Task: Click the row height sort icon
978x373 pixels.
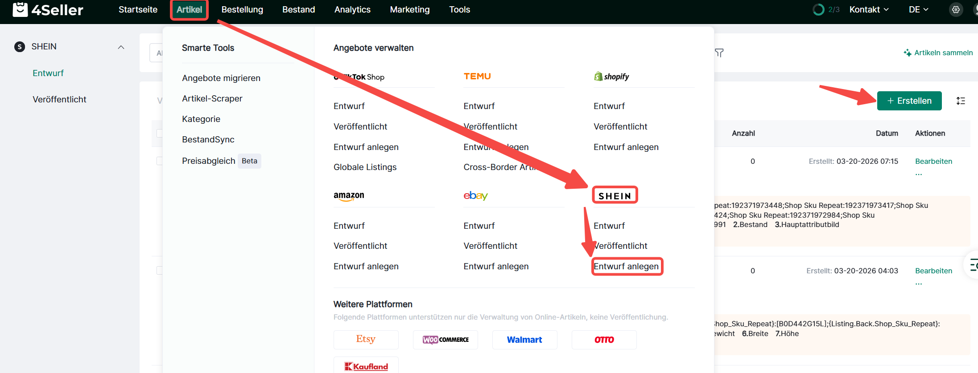Action: coord(961,101)
